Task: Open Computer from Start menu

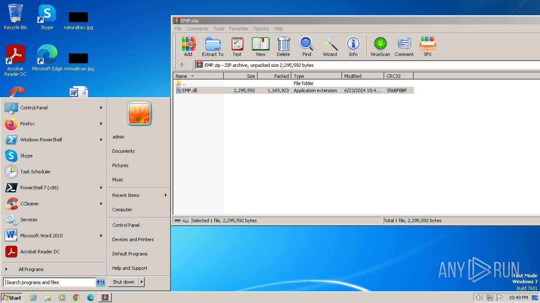Action: click(122, 210)
